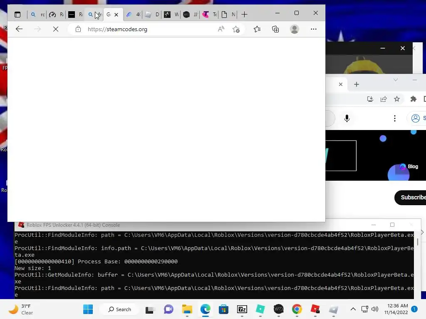Switch to the speedometer icon tab

56,15
